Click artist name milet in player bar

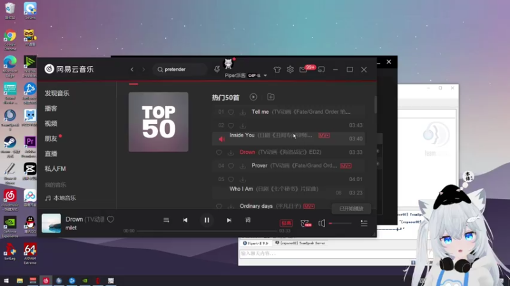click(71, 228)
